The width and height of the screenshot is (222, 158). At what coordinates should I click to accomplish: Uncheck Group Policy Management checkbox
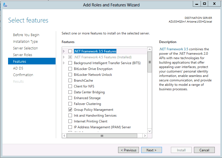(x=70, y=110)
